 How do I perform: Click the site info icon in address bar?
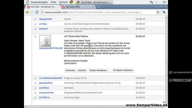43,12
